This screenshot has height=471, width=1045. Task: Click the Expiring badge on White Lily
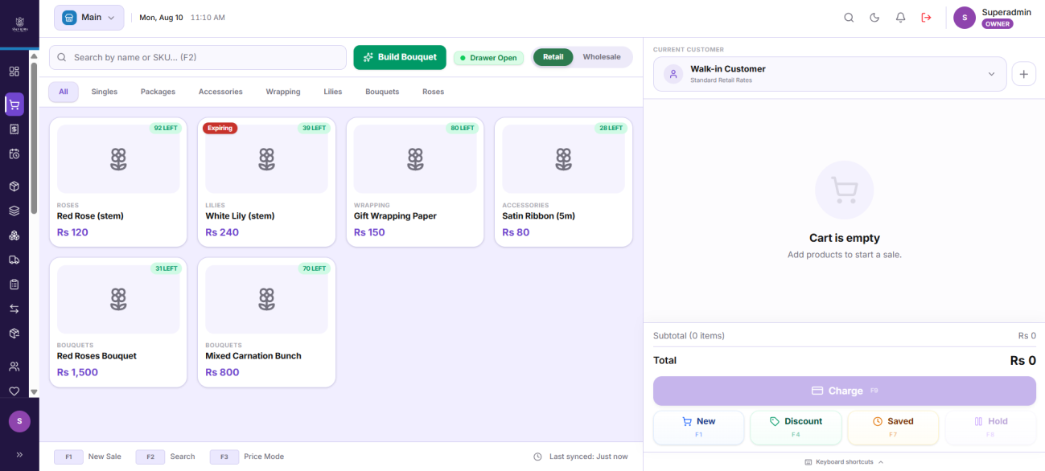click(x=220, y=128)
